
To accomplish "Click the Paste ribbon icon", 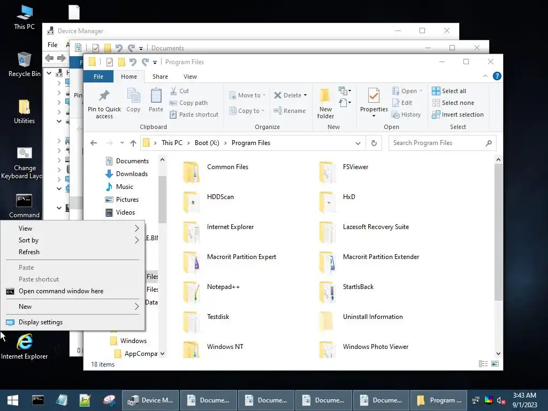I will coord(156,100).
